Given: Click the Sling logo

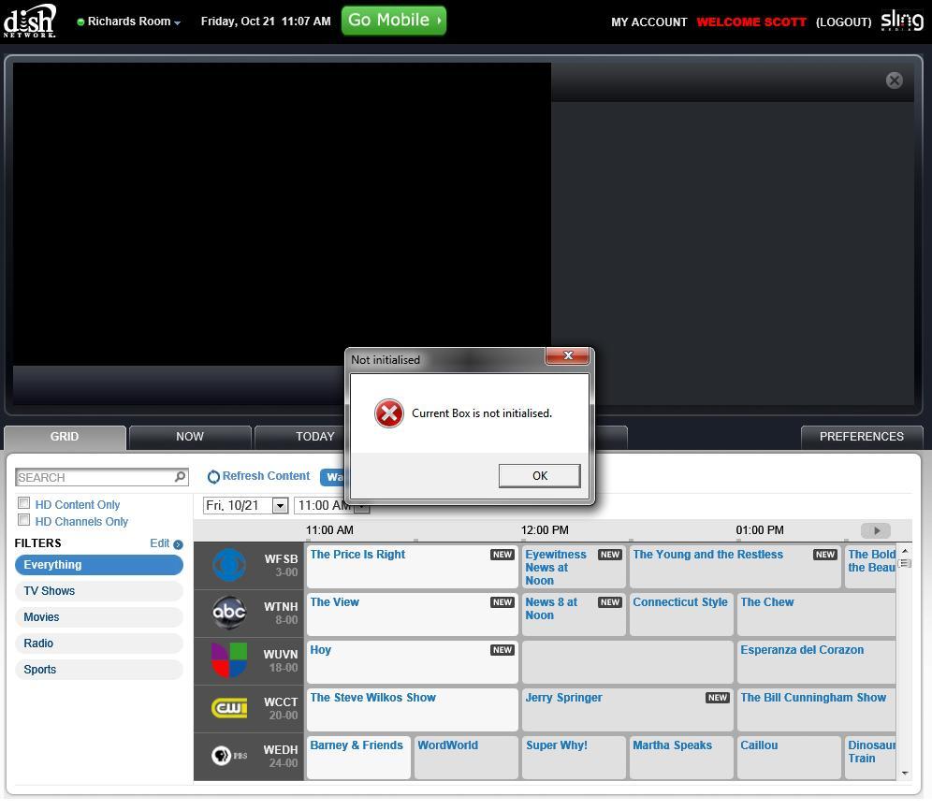Looking at the screenshot, I should (902, 21).
